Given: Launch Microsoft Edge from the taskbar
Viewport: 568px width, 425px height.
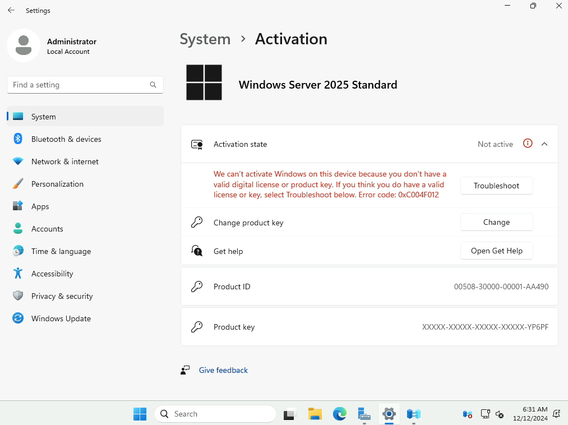Looking at the screenshot, I should tap(339, 414).
